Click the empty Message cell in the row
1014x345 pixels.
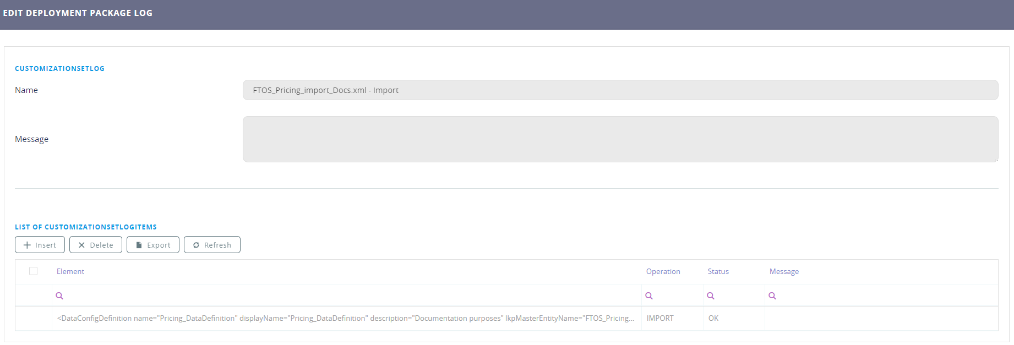coord(881,319)
